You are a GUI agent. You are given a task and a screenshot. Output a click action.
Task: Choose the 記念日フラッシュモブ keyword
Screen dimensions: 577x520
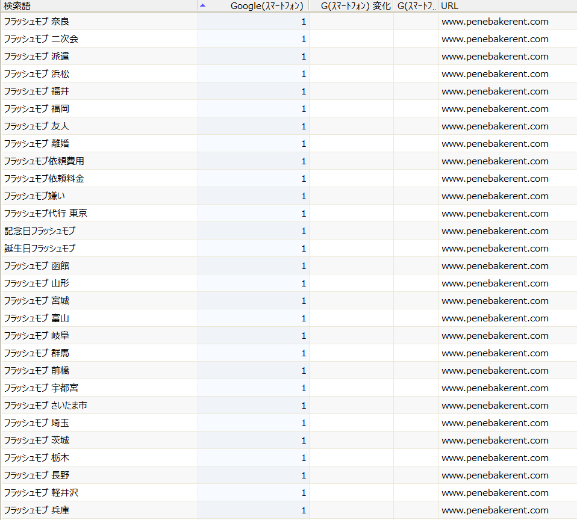[x=40, y=231]
